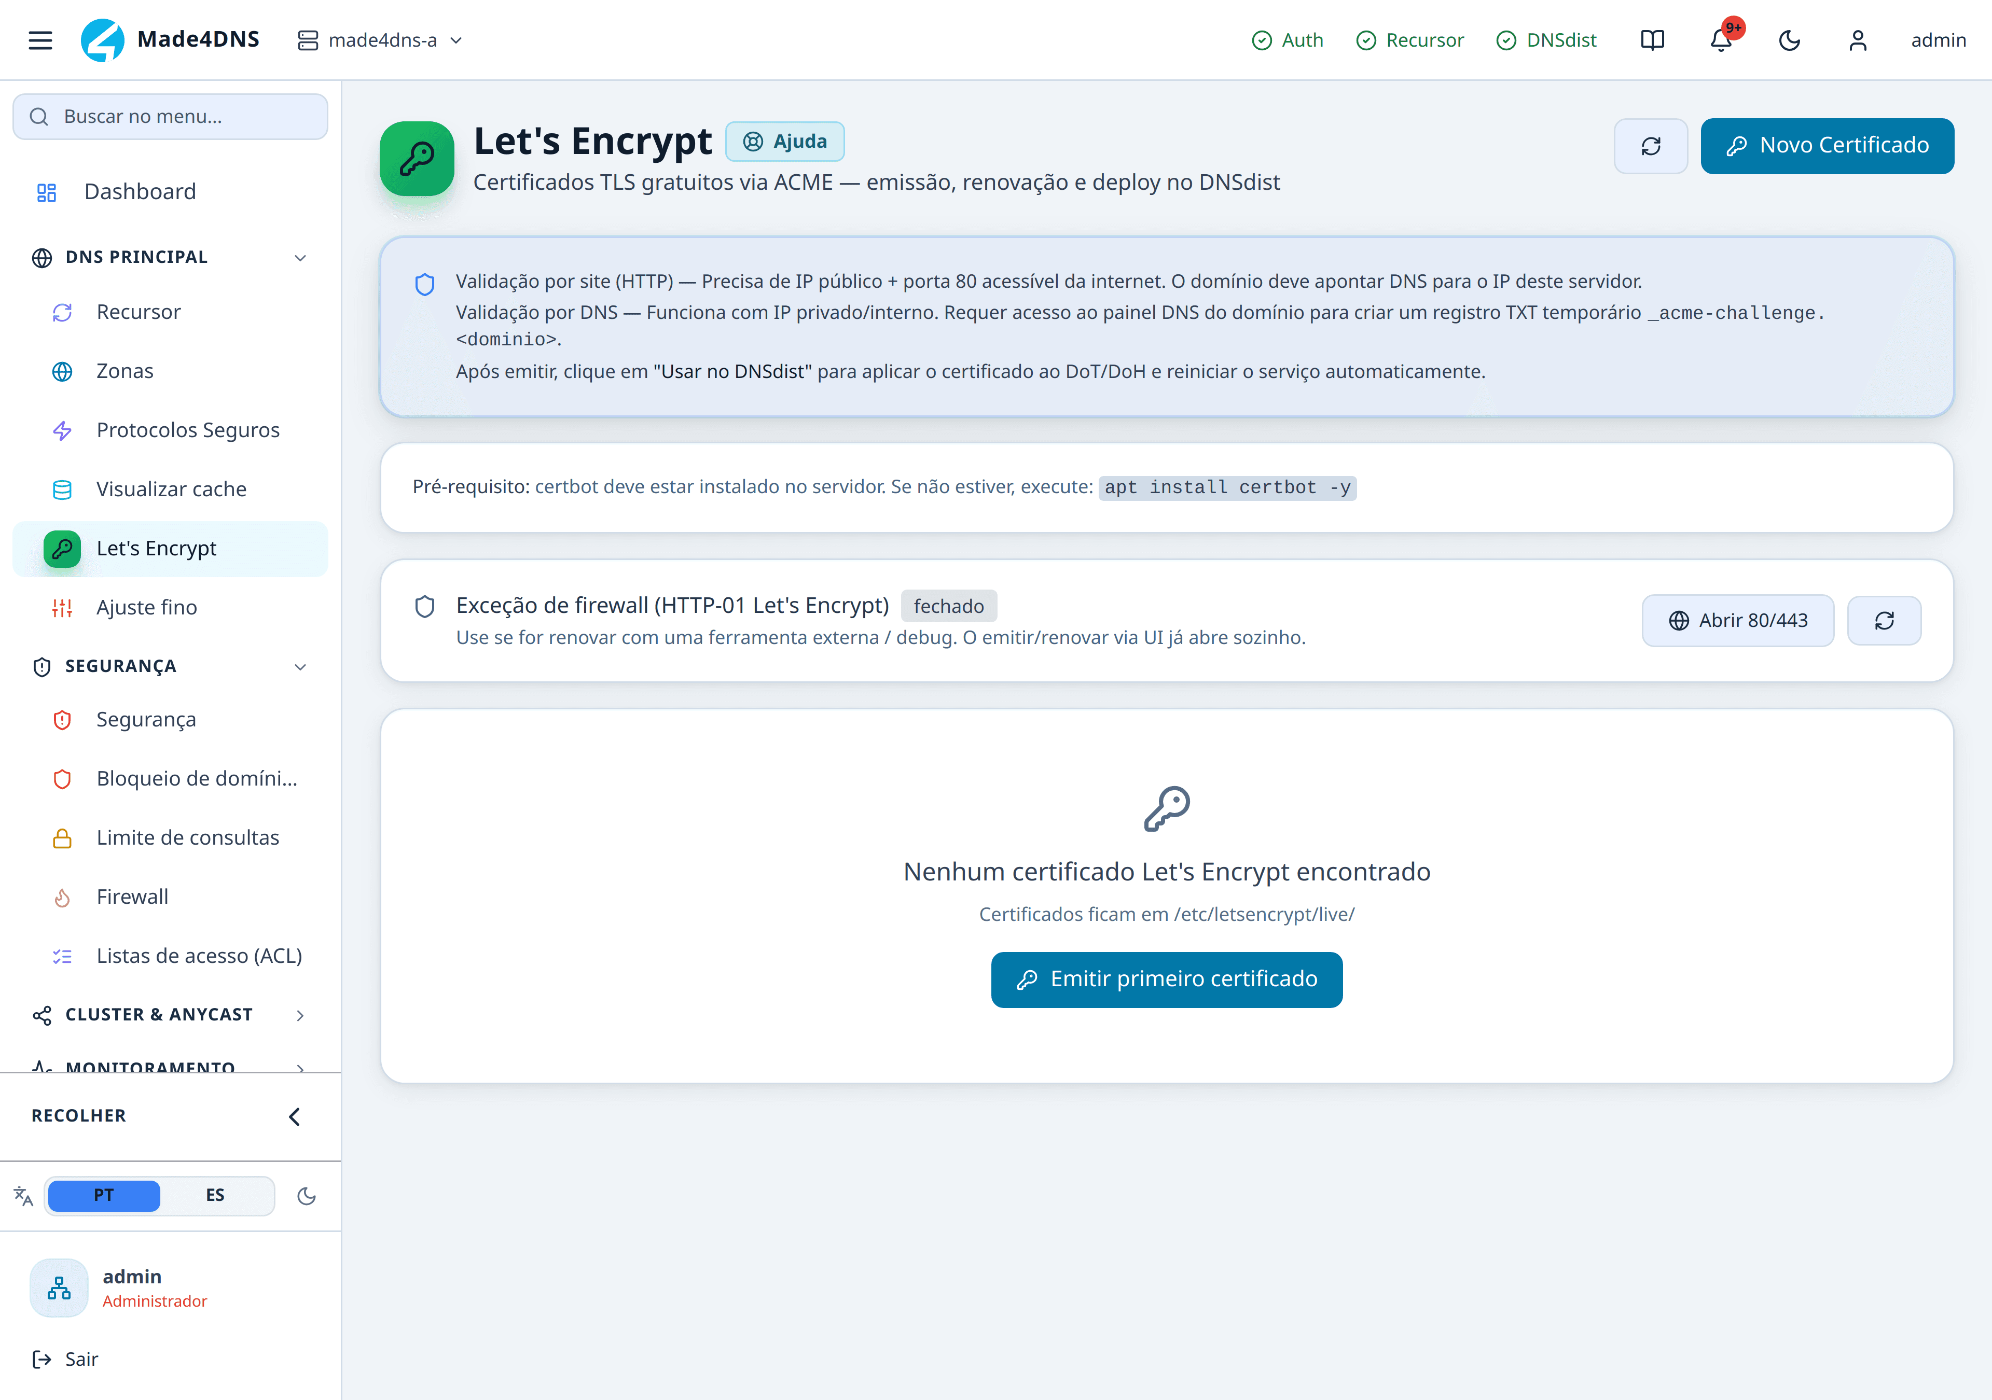Select Let's Encrypt in the sidebar
Screen dimensions: 1992x1400
coord(170,549)
